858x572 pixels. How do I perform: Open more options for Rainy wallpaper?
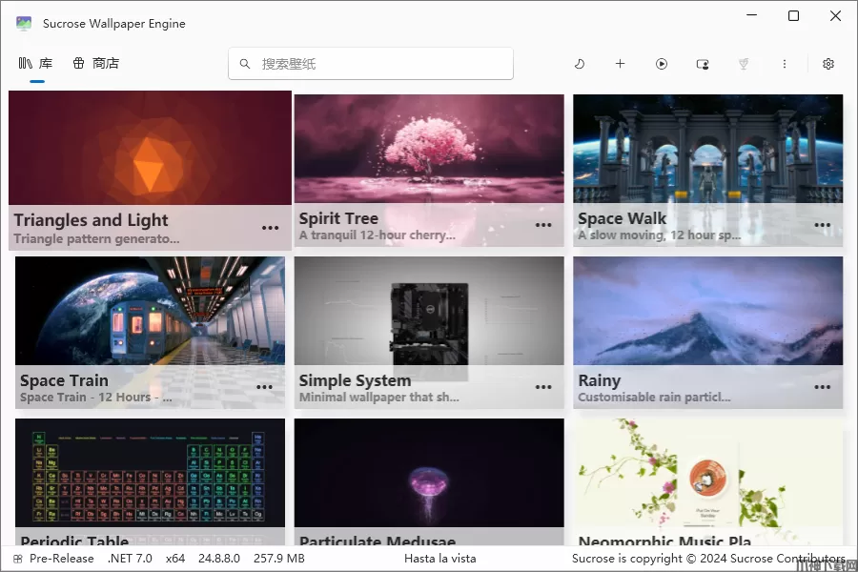(x=822, y=388)
